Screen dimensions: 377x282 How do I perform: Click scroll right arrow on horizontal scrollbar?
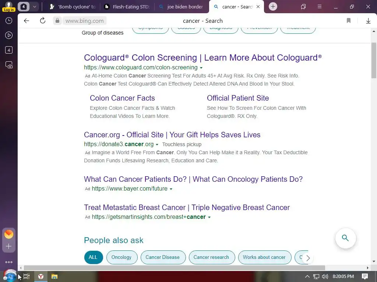368,268
